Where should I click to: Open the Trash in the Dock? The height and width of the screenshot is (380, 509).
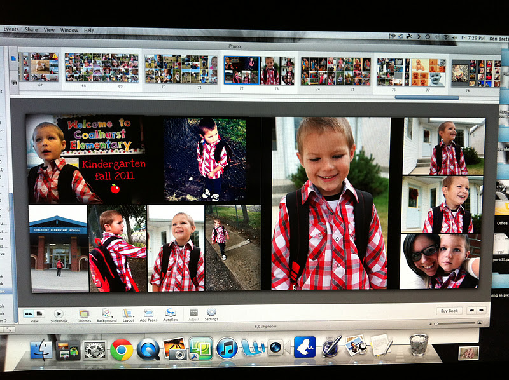coord(419,344)
